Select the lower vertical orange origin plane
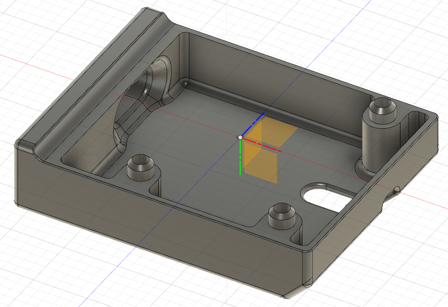 click(260, 163)
